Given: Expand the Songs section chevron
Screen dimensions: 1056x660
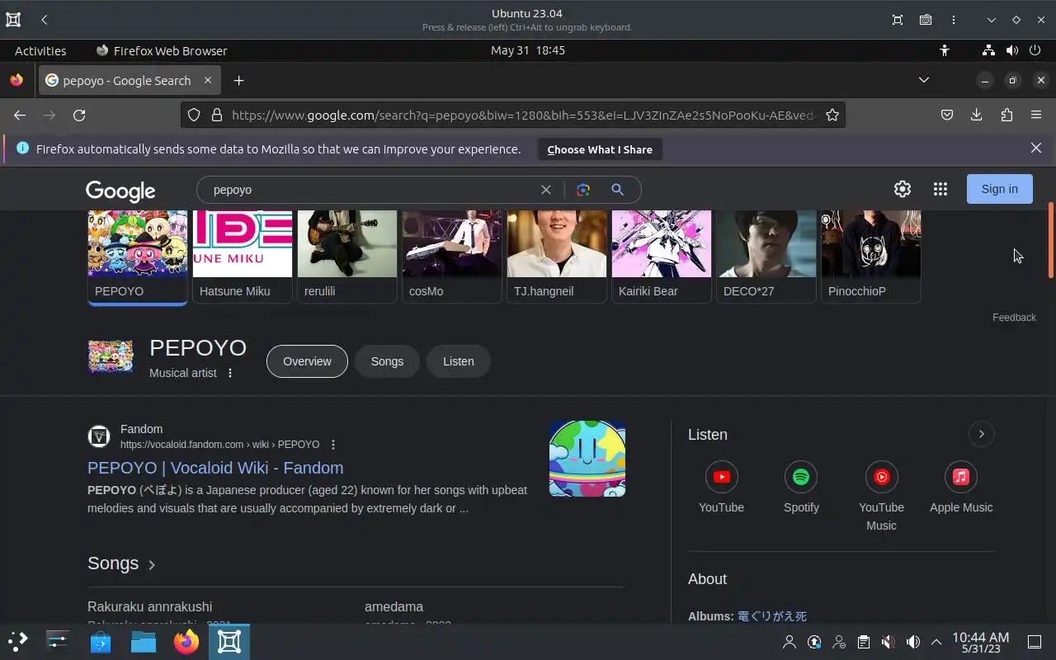Looking at the screenshot, I should pos(152,565).
